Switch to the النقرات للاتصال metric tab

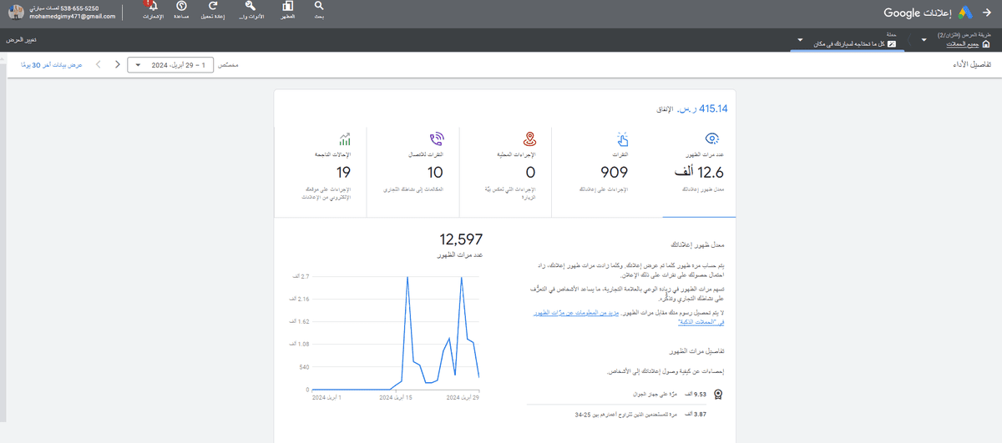pos(412,170)
